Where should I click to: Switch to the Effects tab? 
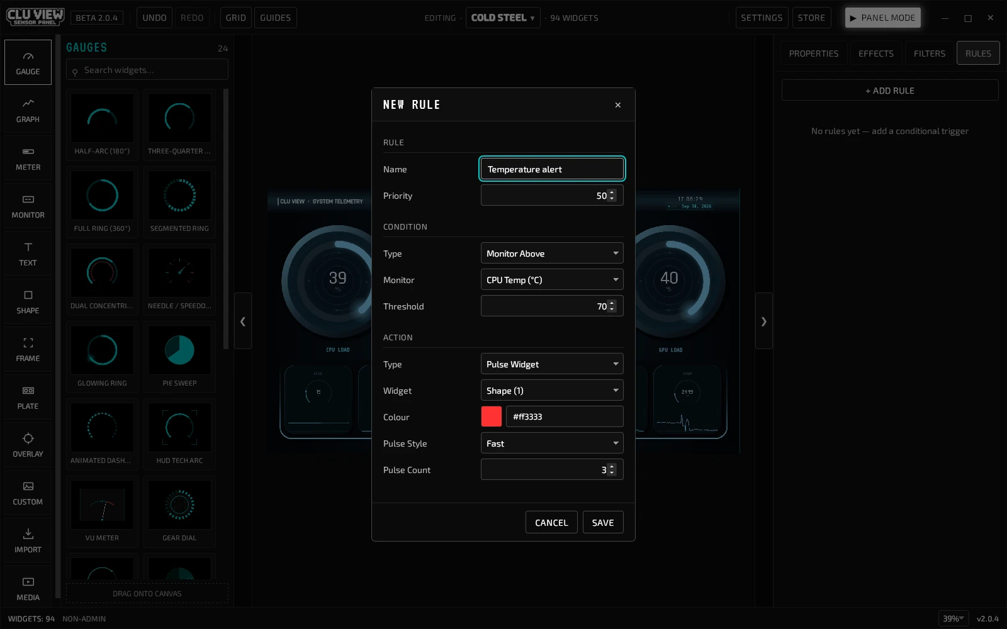[x=876, y=53]
